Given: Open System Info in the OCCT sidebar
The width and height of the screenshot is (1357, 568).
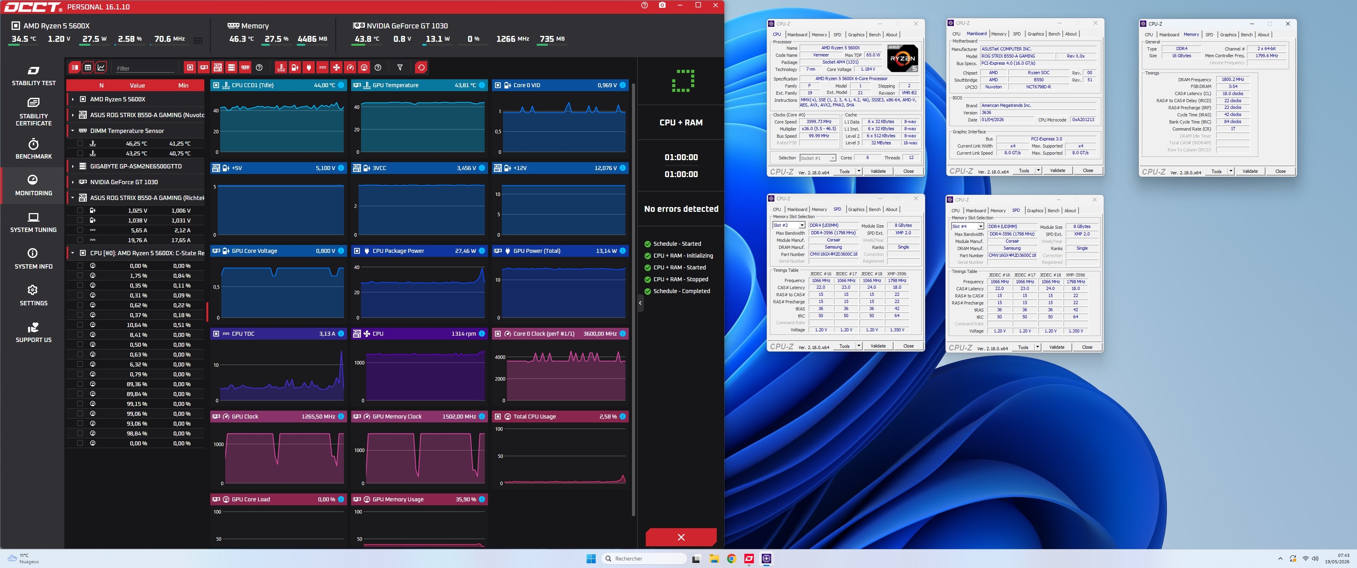Looking at the screenshot, I should 34,259.
